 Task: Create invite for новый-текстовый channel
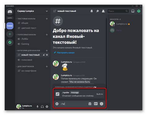tap(44, 55)
